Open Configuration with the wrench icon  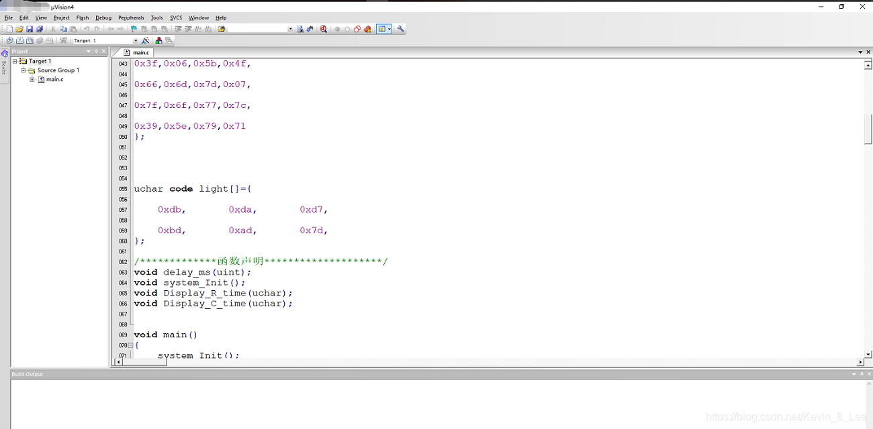(x=400, y=29)
